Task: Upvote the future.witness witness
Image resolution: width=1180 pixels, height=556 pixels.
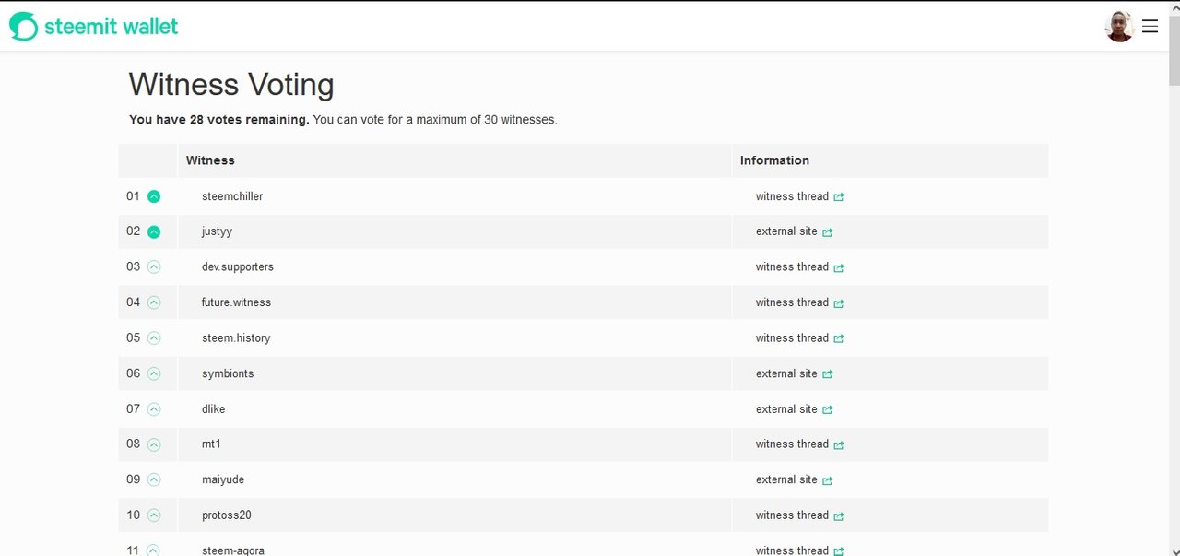Action: [154, 302]
